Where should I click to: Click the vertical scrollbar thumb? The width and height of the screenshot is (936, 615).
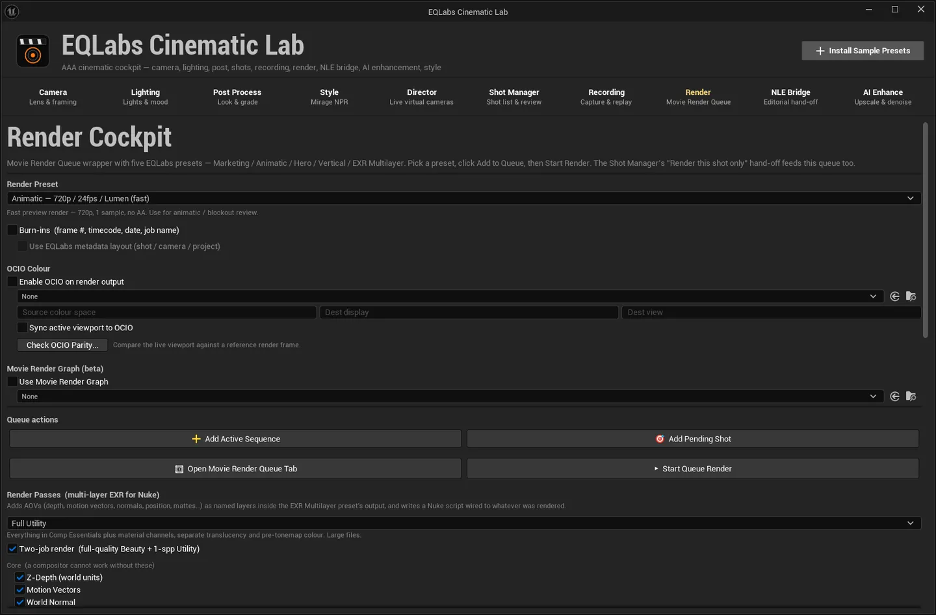925,230
